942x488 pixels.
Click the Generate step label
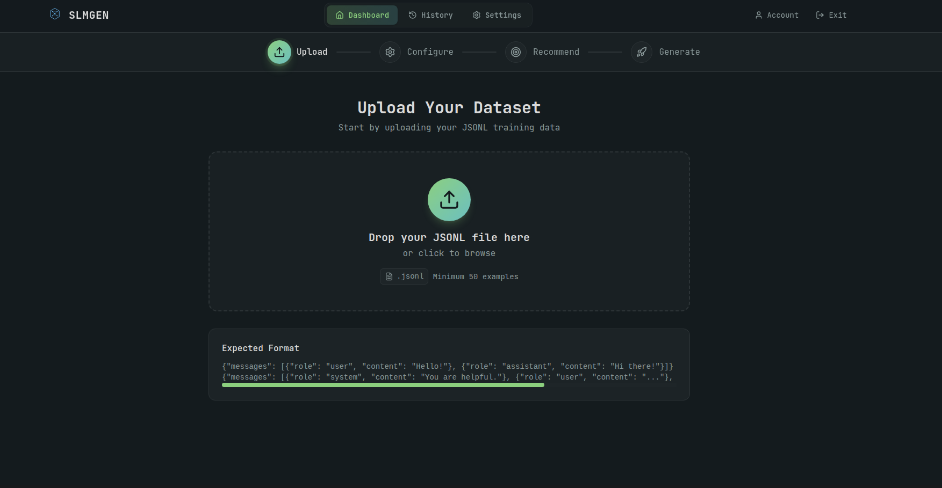tap(680, 52)
